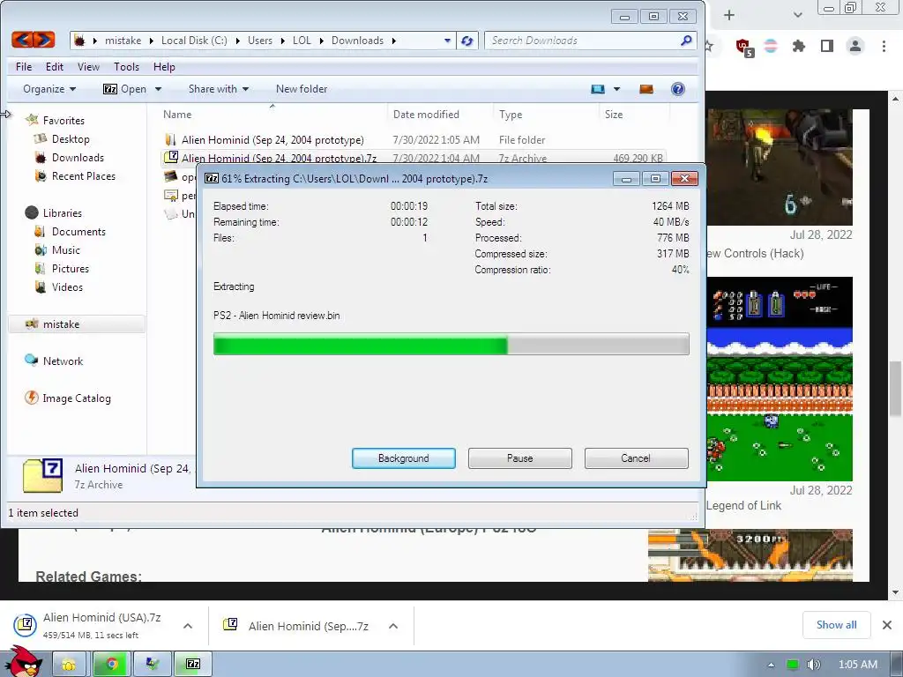Open Chrome extensions puzzle icon
The width and height of the screenshot is (903, 677).
798,46
